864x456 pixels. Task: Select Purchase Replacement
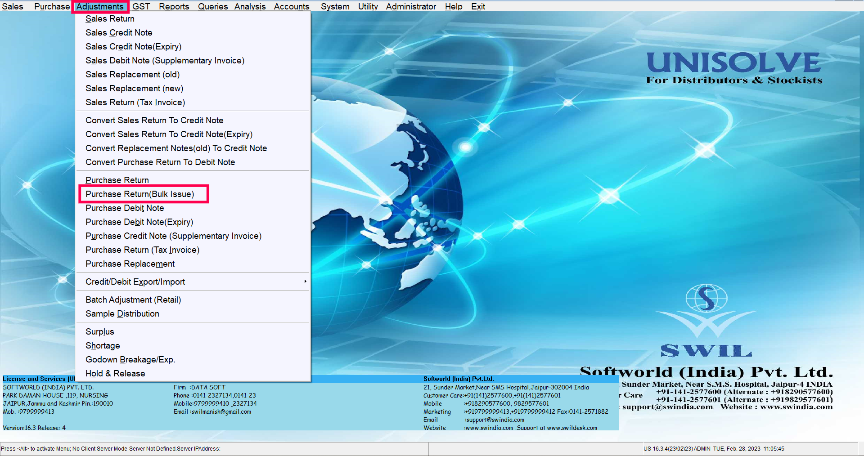point(193,264)
